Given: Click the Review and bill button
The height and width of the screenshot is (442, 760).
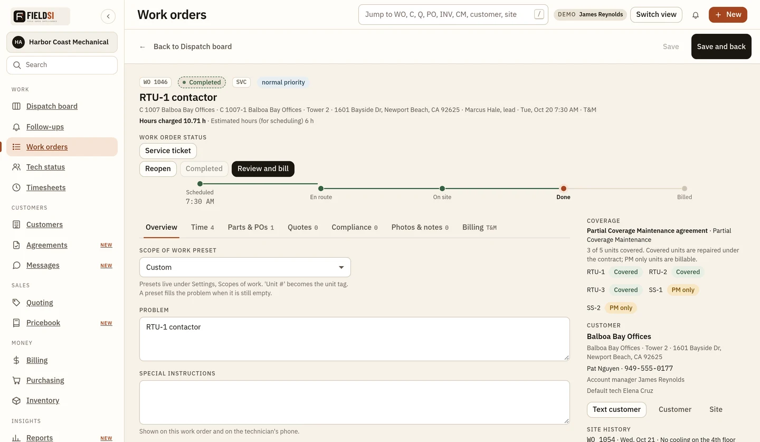Looking at the screenshot, I should (x=263, y=168).
